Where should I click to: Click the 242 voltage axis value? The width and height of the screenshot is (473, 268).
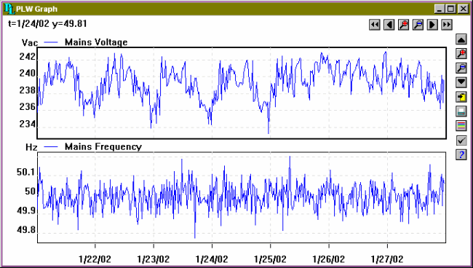[x=27, y=56]
